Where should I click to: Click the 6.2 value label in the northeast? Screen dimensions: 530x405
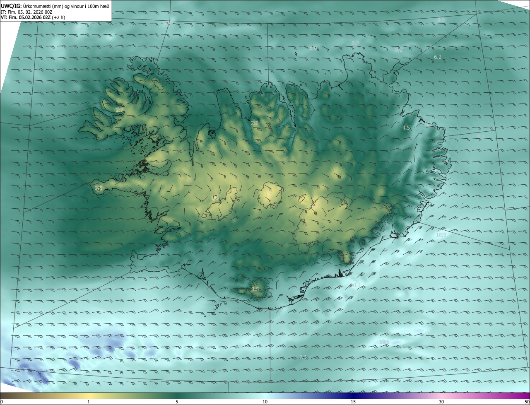pyautogui.click(x=438, y=57)
